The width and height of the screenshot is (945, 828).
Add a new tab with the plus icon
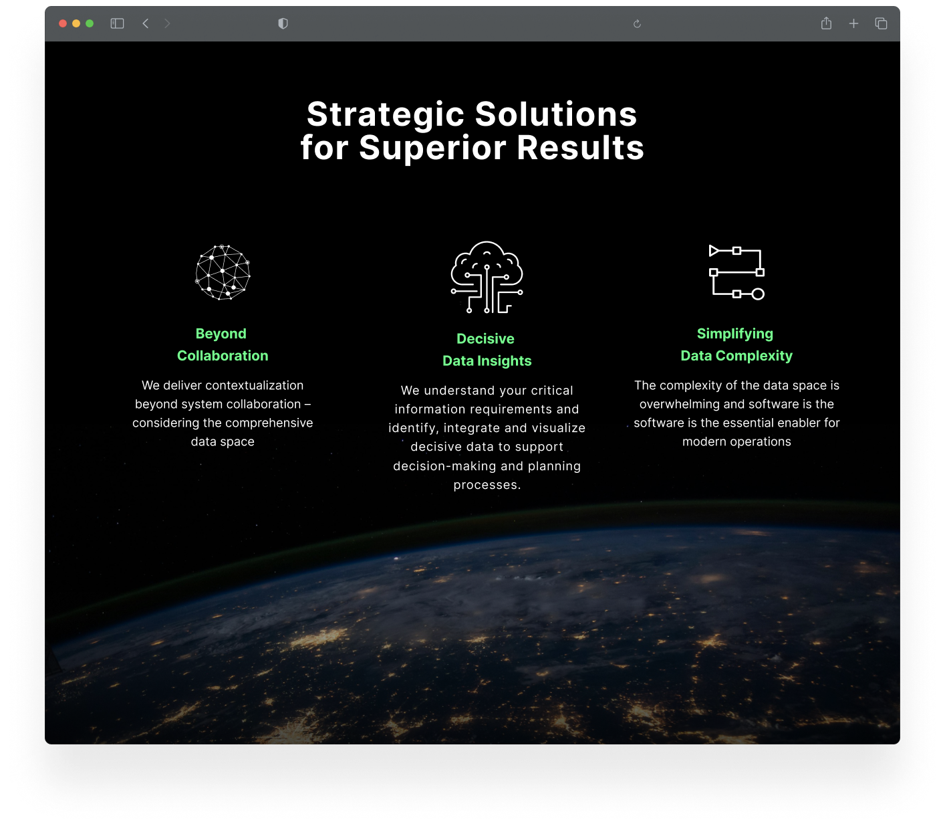click(853, 23)
